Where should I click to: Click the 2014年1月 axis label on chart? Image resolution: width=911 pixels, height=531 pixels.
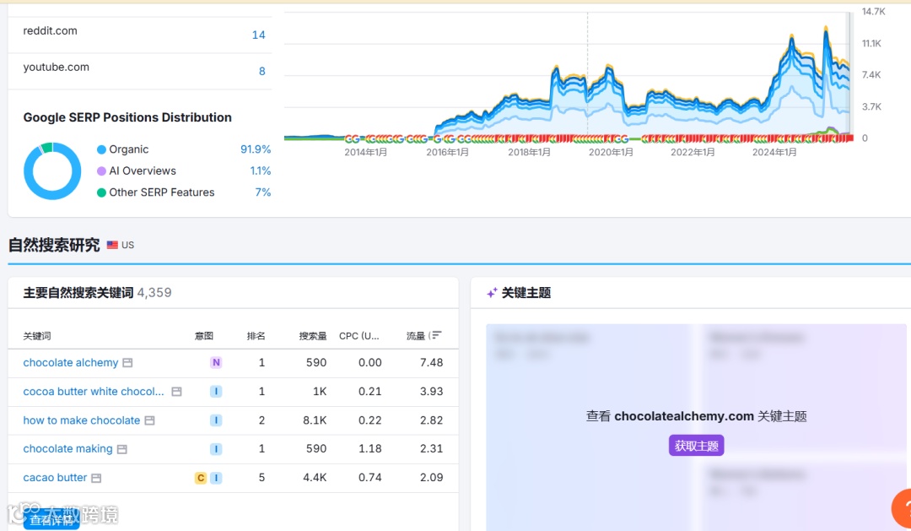point(365,153)
